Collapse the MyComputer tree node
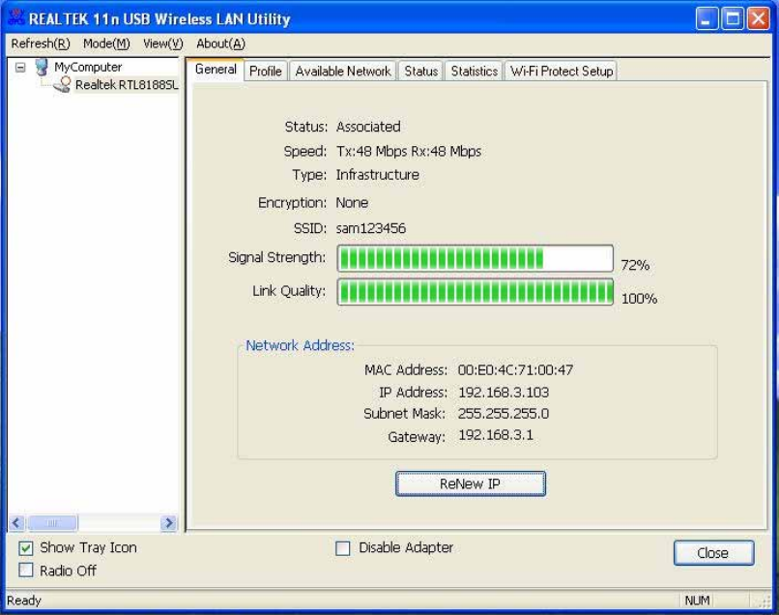The image size is (779, 615). pyautogui.click(x=20, y=67)
